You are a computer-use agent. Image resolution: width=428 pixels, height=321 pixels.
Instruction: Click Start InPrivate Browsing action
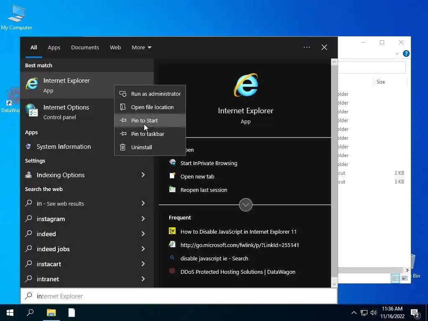209,163
